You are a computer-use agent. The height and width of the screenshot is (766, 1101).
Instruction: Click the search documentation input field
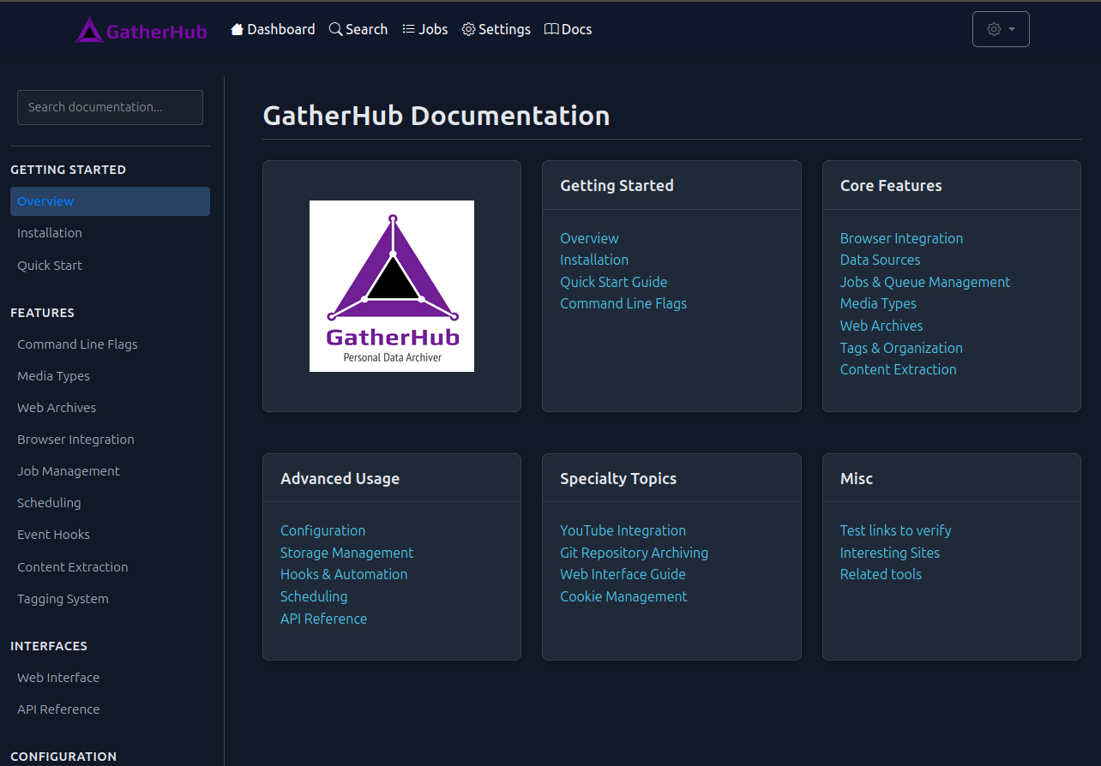[x=110, y=107]
